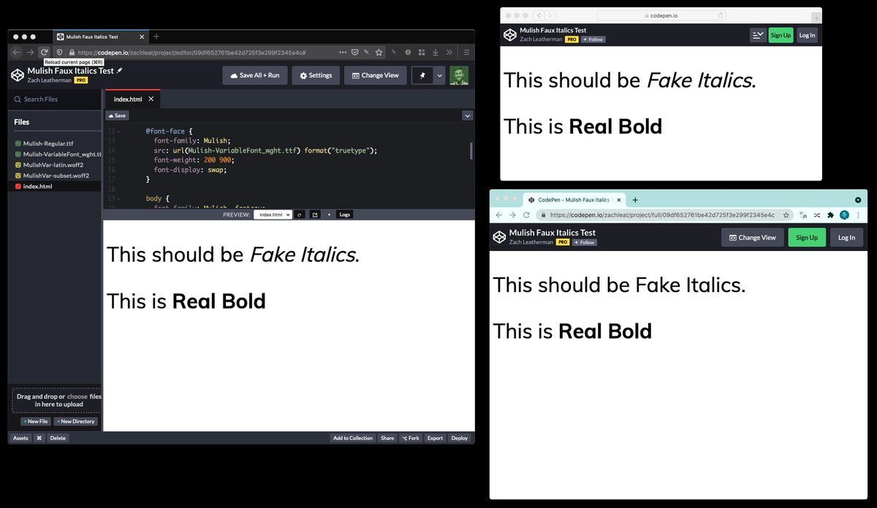This screenshot has width=877, height=508.
Task: Open a new tab in Chrome
Action: click(x=635, y=200)
